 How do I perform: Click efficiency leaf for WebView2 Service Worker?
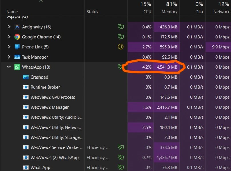click(x=121, y=147)
